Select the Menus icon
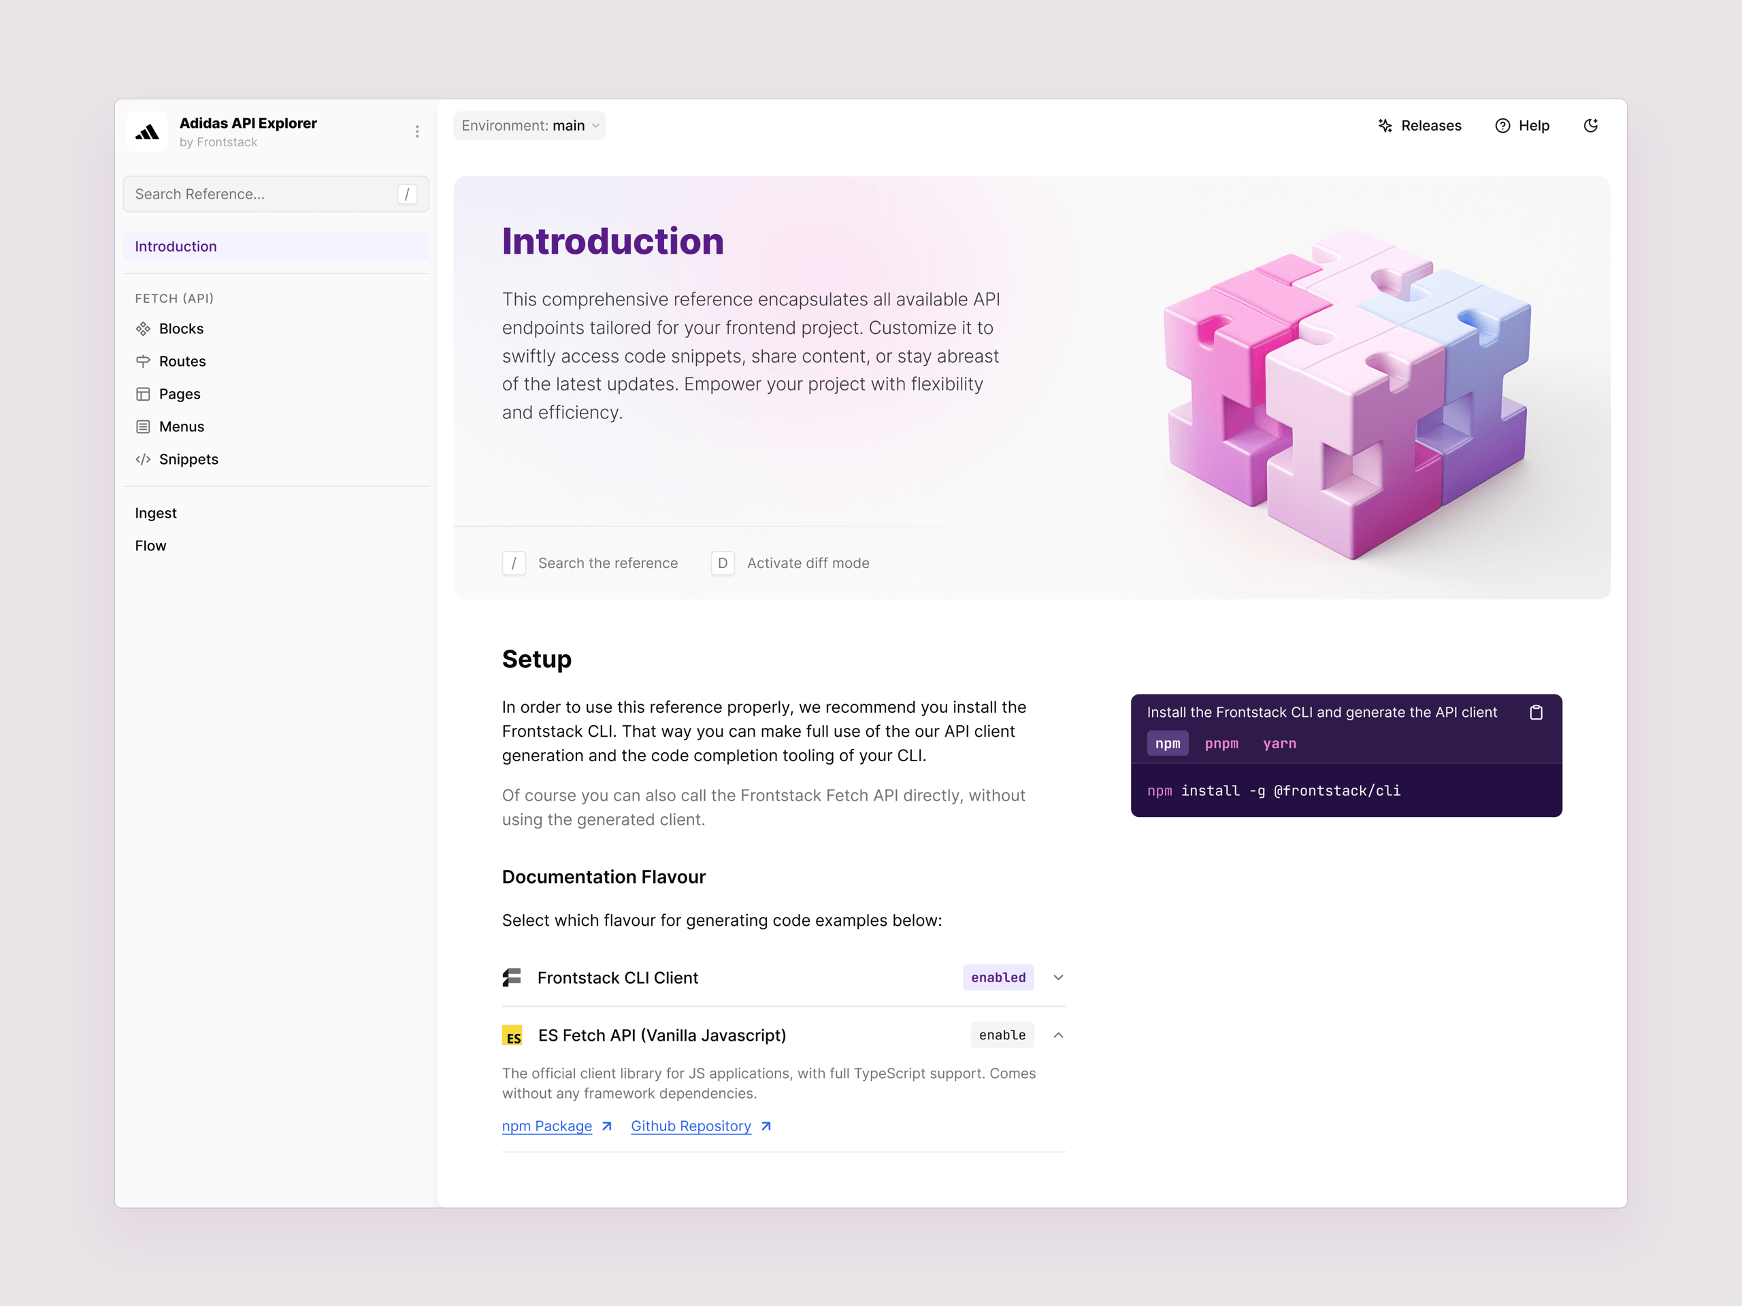The height and width of the screenshot is (1306, 1742). tap(142, 426)
